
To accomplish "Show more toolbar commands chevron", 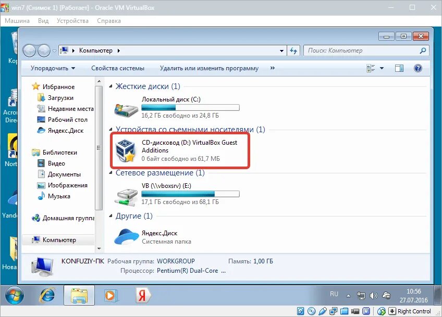I will tap(272, 68).
